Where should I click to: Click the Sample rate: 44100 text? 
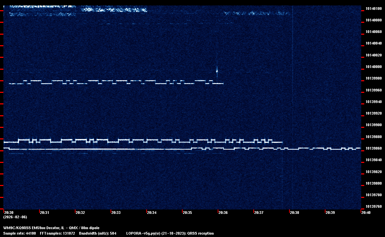point(19,233)
